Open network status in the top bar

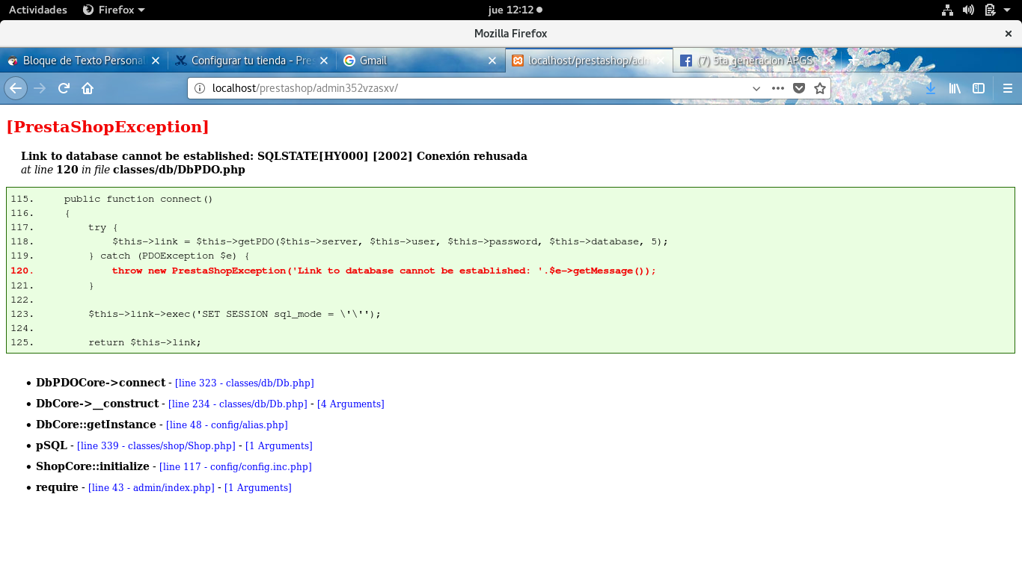(x=947, y=10)
